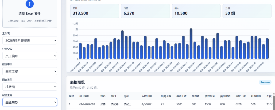The width and height of the screenshot is (275, 110).
Task: Click the 员工编号 column header
Action: pos(84,96)
